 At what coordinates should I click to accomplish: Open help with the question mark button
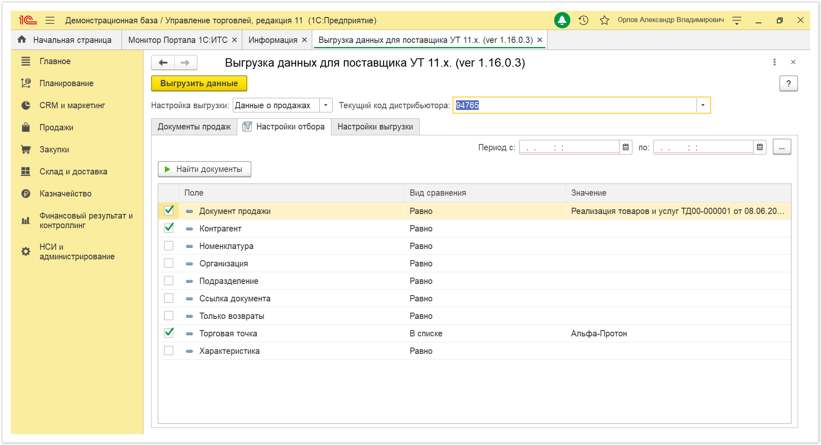coord(789,83)
